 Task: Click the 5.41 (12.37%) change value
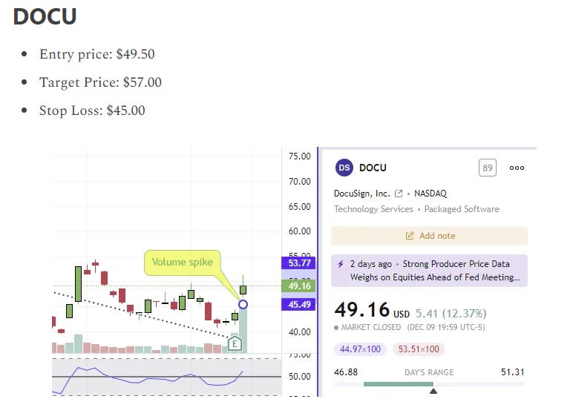(451, 314)
